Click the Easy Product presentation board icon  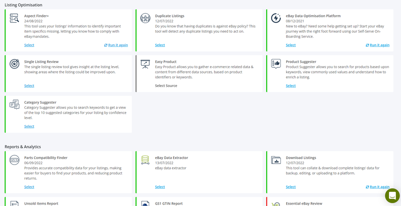[x=145, y=64]
